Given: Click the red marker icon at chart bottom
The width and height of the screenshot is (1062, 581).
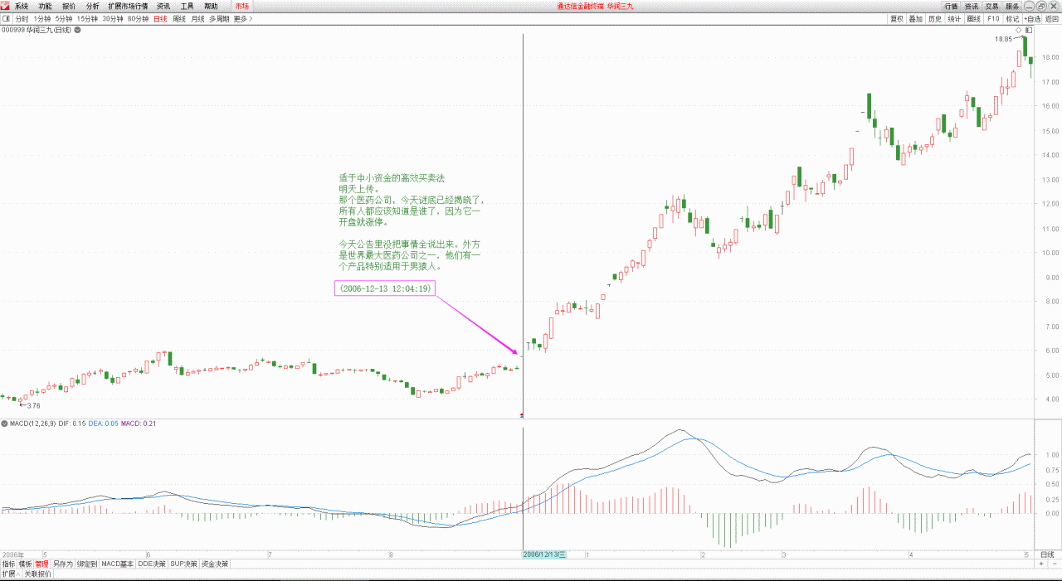Looking at the screenshot, I should pyautogui.click(x=522, y=414).
